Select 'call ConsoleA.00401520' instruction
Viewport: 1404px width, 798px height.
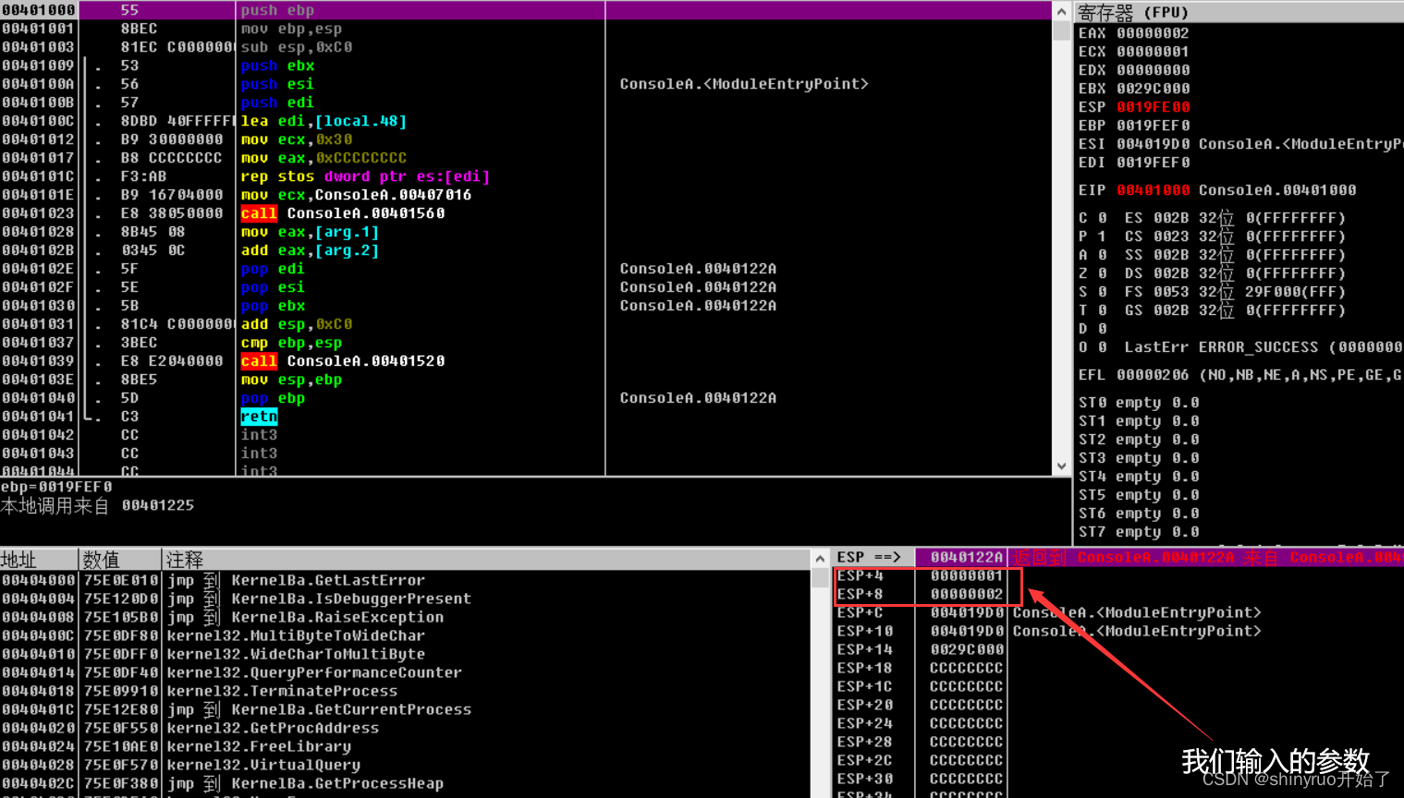click(343, 361)
